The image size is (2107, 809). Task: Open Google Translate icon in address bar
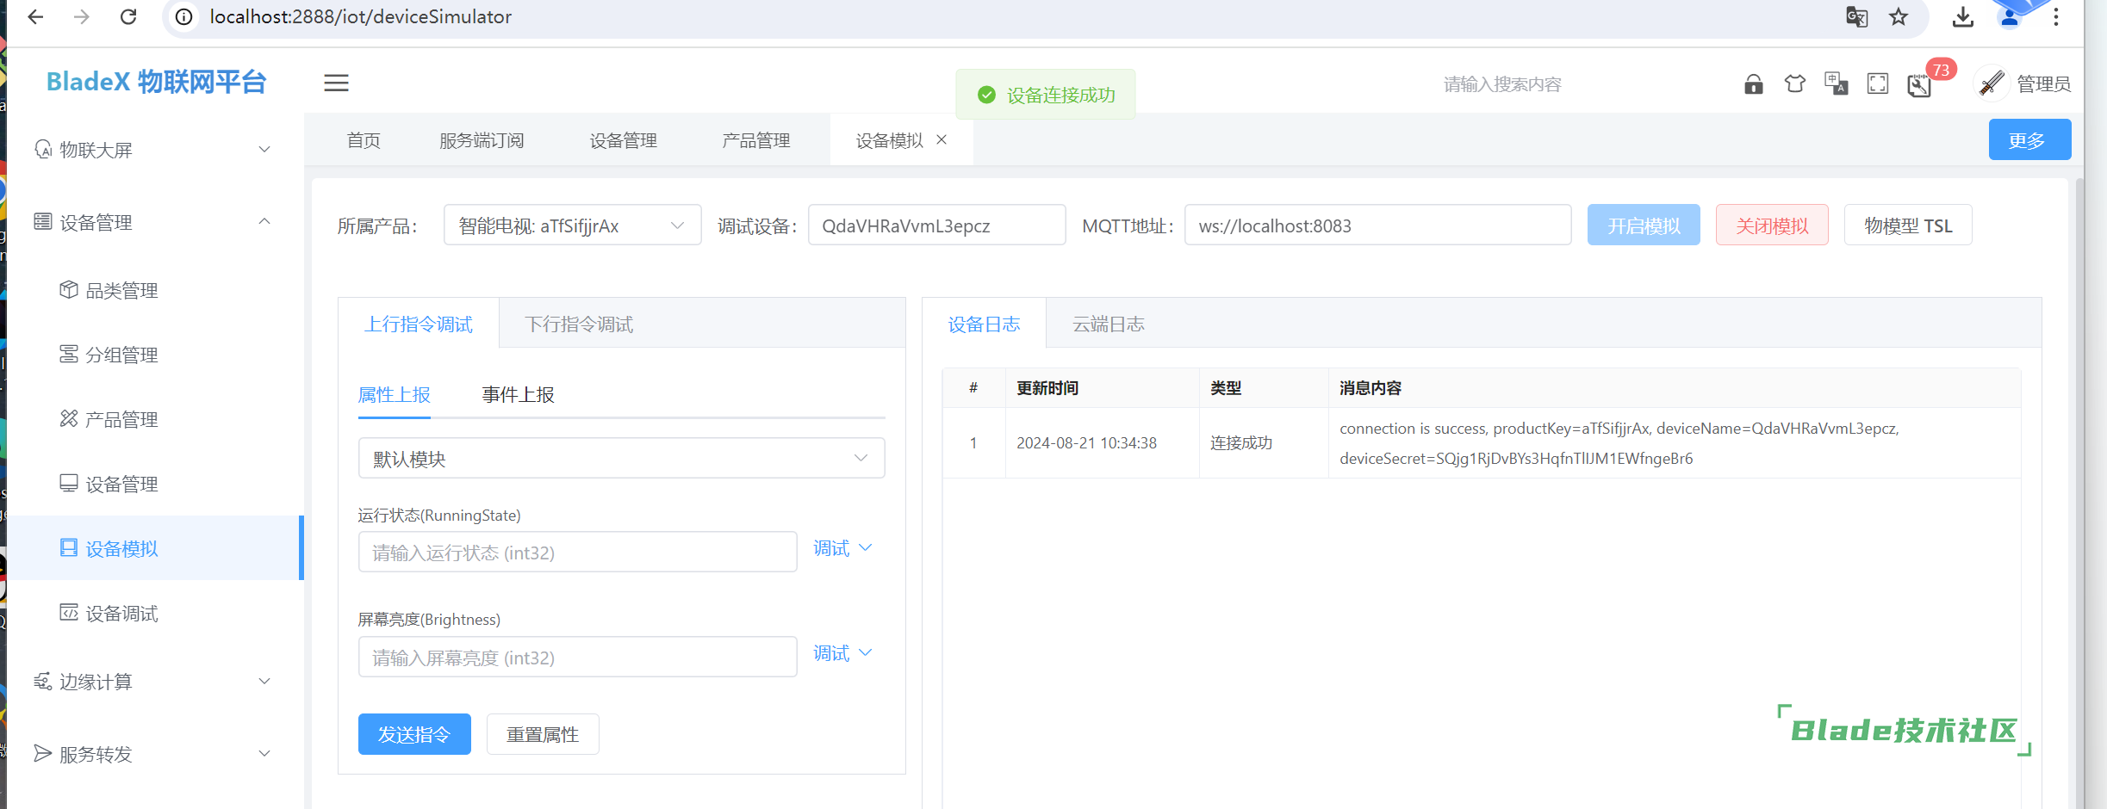(x=1856, y=16)
